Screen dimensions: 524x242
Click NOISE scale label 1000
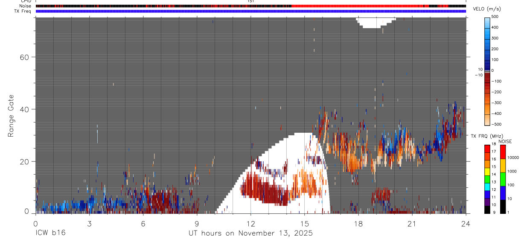pyautogui.click(x=512, y=171)
